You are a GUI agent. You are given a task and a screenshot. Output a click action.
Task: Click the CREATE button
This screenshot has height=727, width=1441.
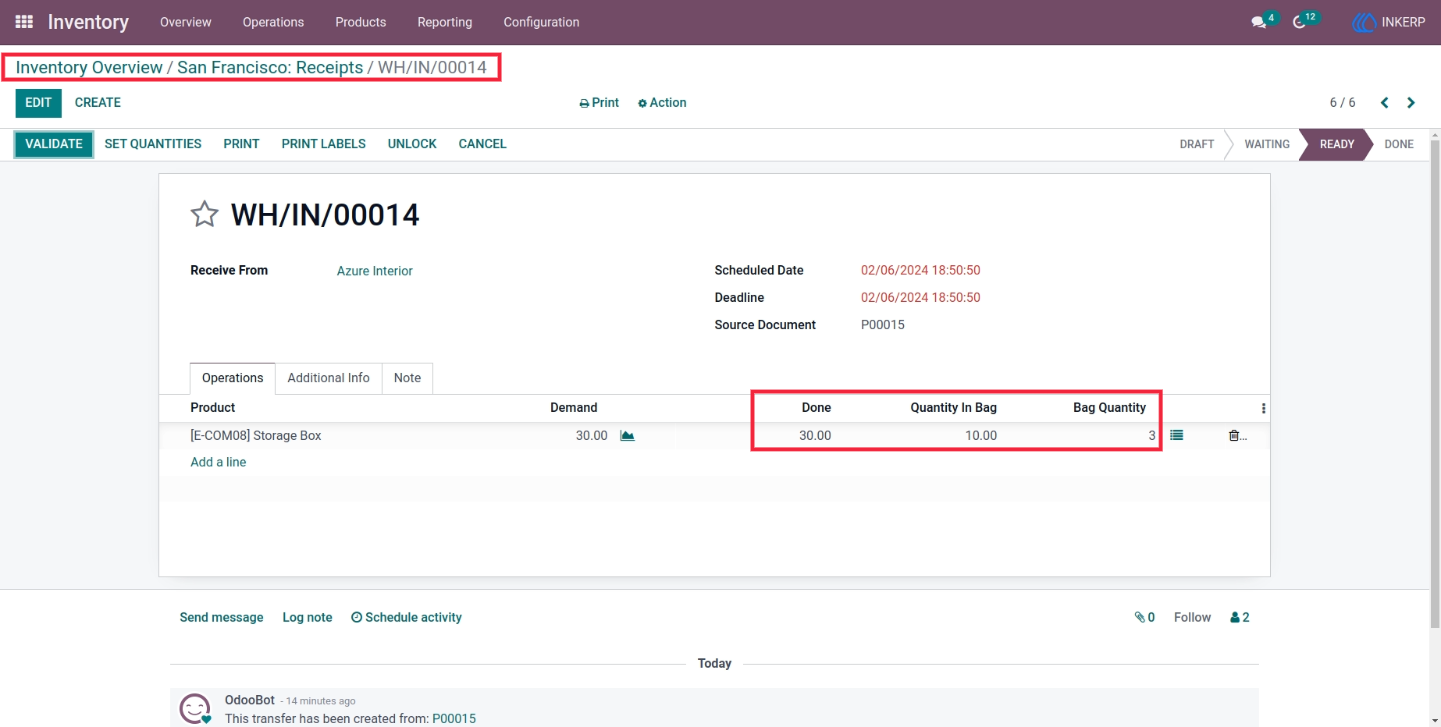(x=98, y=103)
